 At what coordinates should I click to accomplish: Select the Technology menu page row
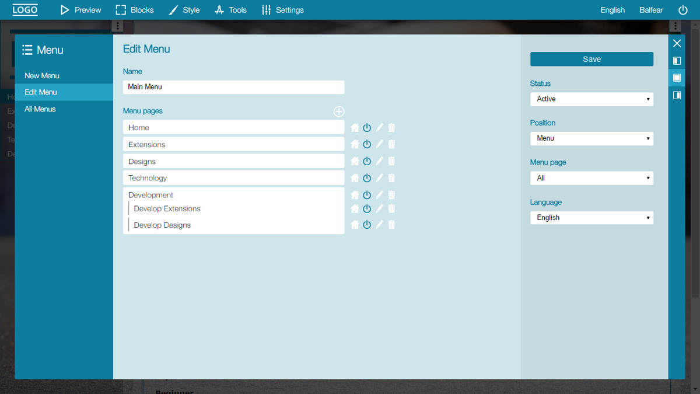234,178
